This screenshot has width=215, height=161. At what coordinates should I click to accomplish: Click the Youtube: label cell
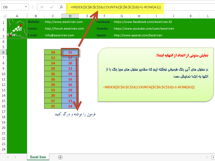tap(102, 29)
